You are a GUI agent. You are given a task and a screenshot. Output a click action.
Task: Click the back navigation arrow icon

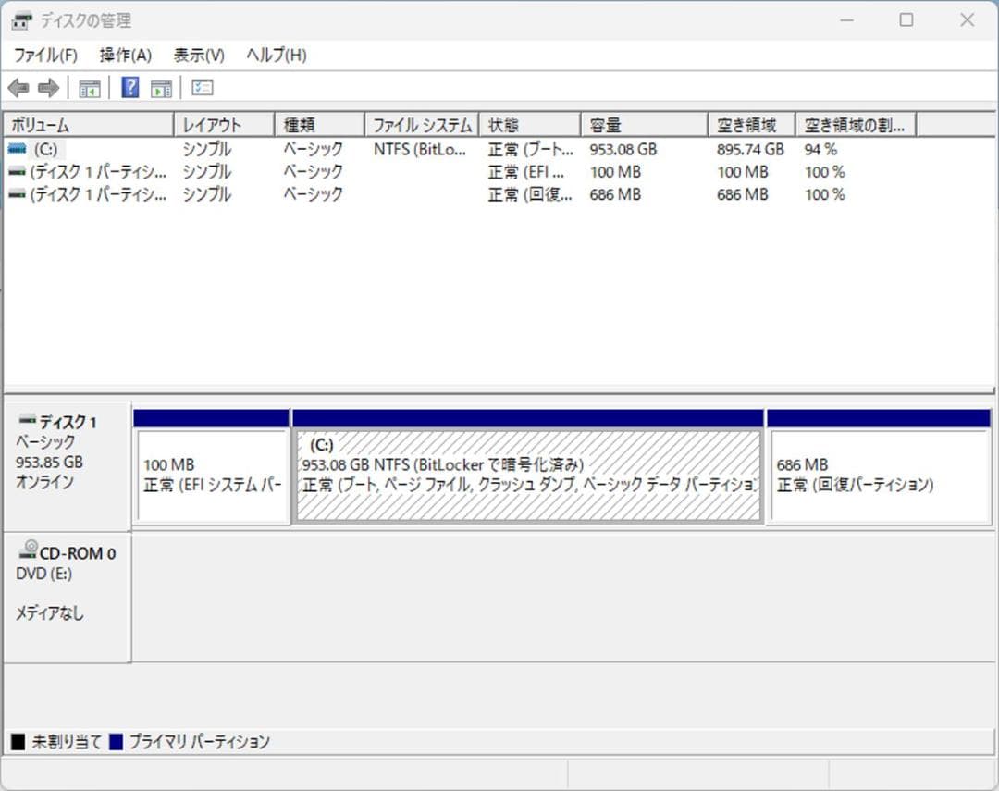point(18,87)
